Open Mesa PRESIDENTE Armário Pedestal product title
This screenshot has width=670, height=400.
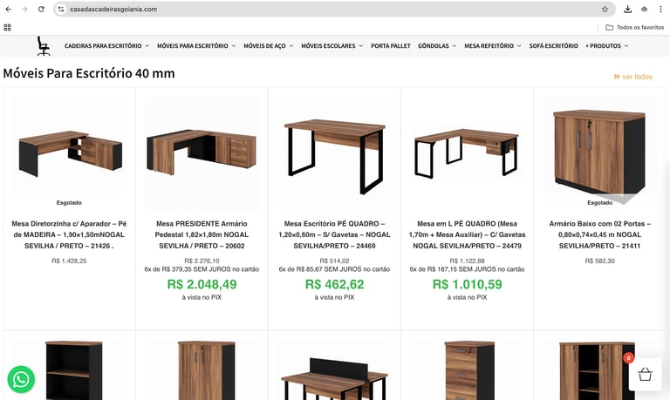202,234
